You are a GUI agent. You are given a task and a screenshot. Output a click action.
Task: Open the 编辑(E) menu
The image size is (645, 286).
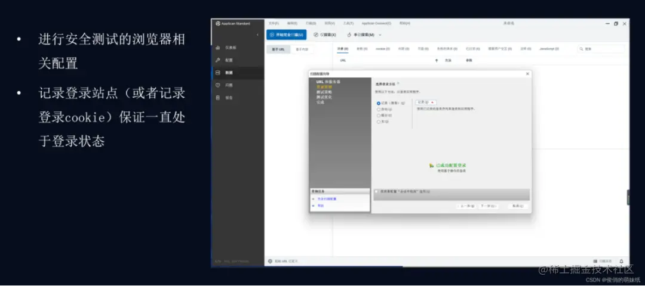click(x=292, y=23)
